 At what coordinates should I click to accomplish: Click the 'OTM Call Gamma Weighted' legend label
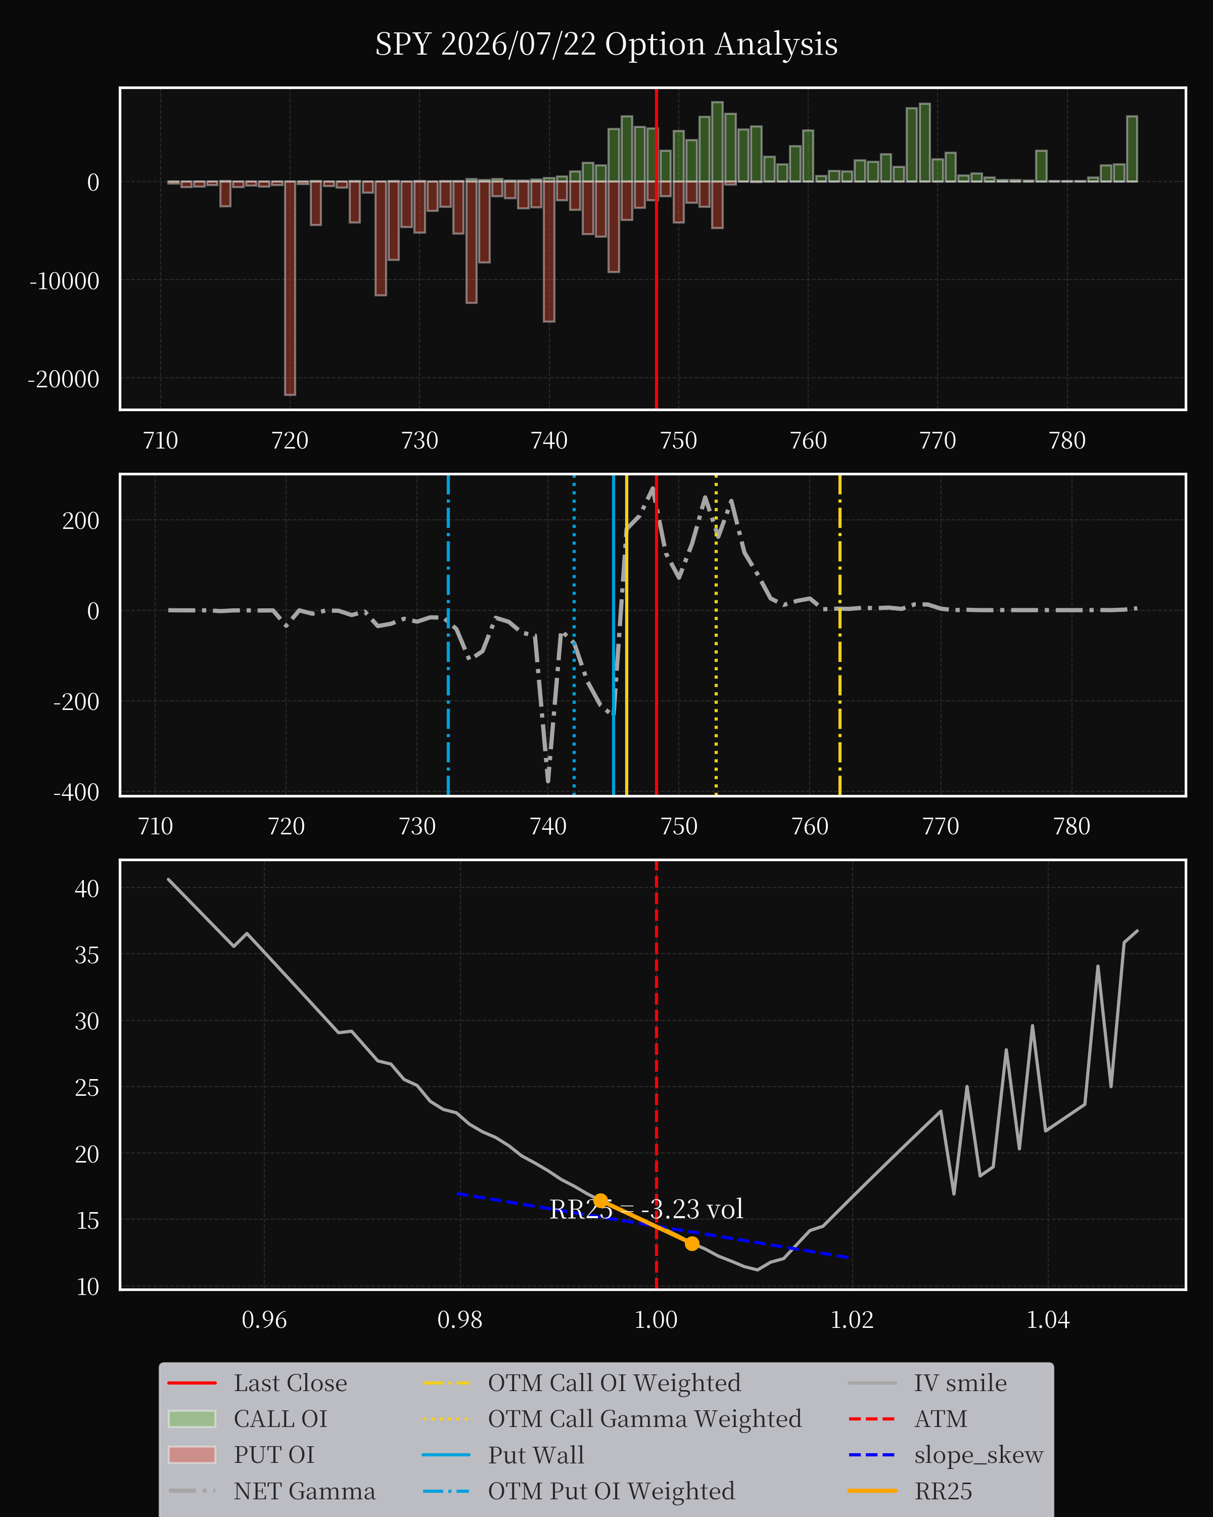click(645, 1419)
